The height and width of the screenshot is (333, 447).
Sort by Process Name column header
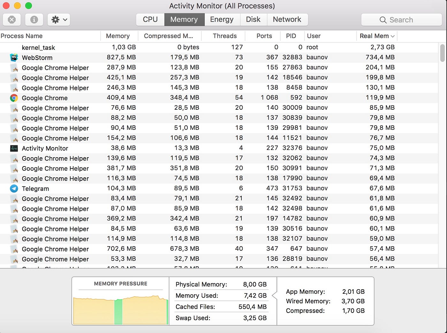tap(50, 36)
